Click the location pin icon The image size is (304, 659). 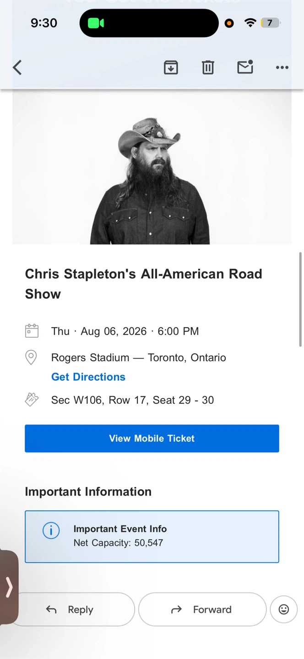tap(31, 357)
